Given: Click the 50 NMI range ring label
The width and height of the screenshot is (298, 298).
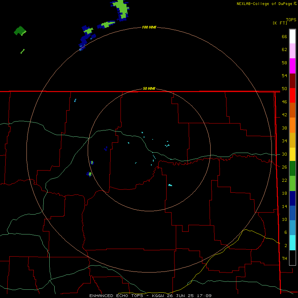Looking at the screenshot, I should click(x=149, y=88).
